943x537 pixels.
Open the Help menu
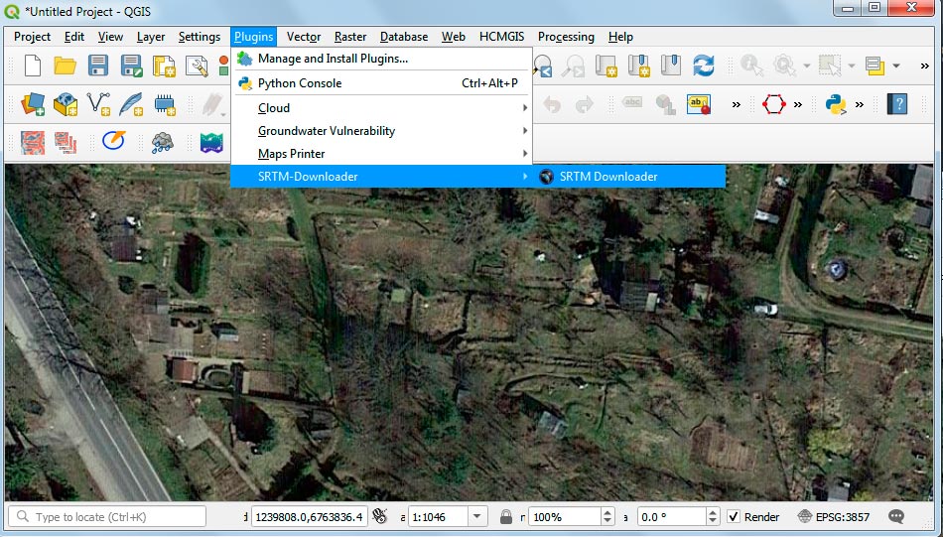620,37
